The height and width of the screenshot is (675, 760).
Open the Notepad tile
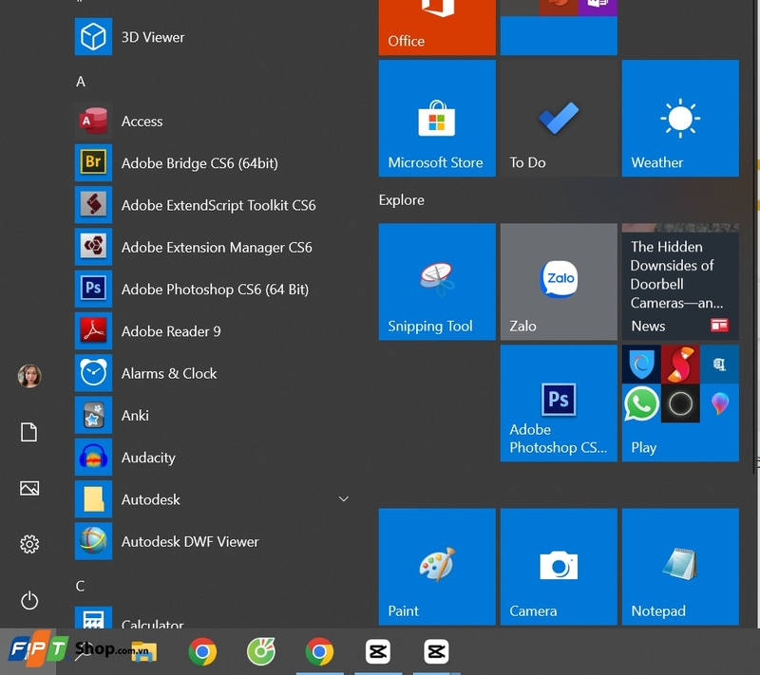point(680,567)
